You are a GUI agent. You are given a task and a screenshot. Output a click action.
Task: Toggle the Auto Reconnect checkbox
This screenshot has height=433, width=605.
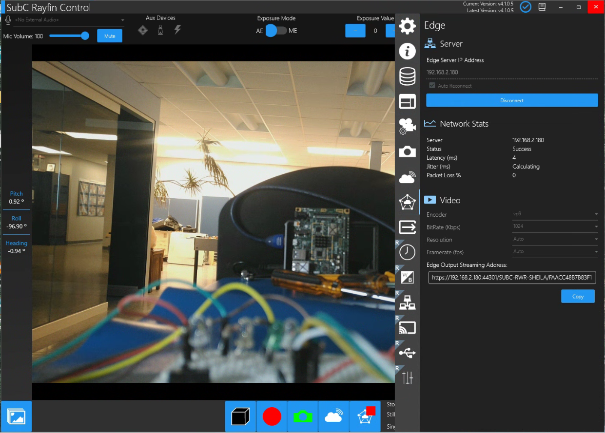(431, 86)
